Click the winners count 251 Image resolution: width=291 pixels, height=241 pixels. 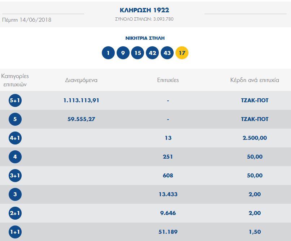click(x=168, y=157)
